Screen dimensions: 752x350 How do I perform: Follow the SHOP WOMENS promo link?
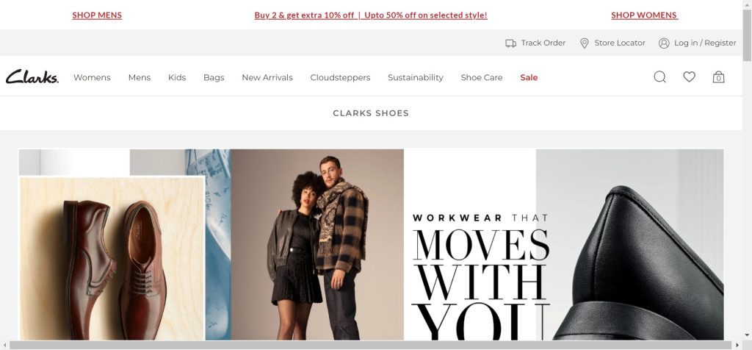[645, 15]
